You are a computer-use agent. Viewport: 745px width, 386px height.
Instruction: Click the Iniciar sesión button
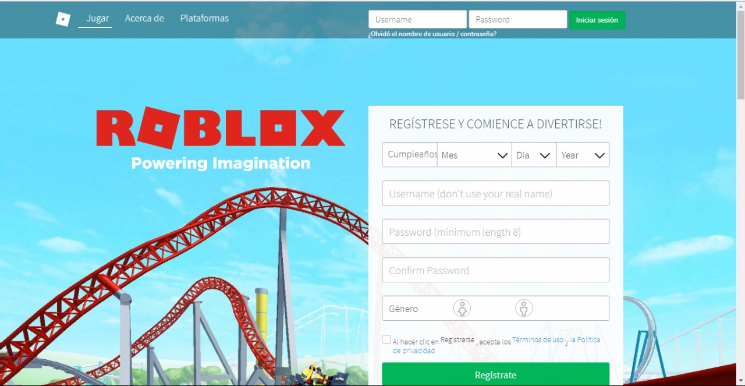(x=597, y=20)
